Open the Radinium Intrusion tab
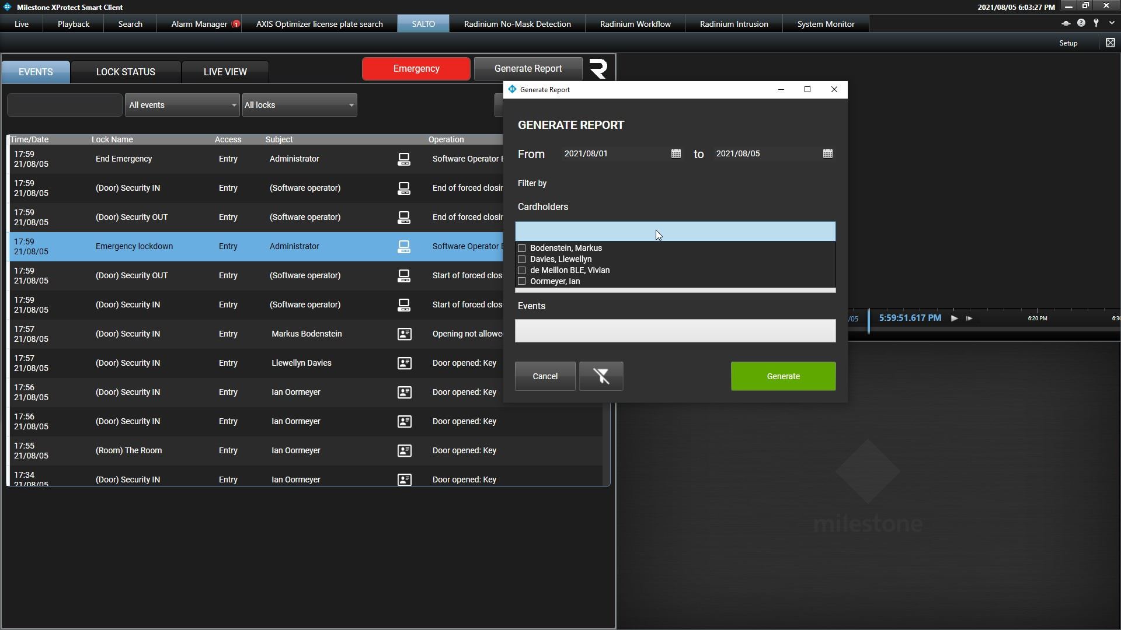Viewport: 1121px width, 630px height. [734, 24]
